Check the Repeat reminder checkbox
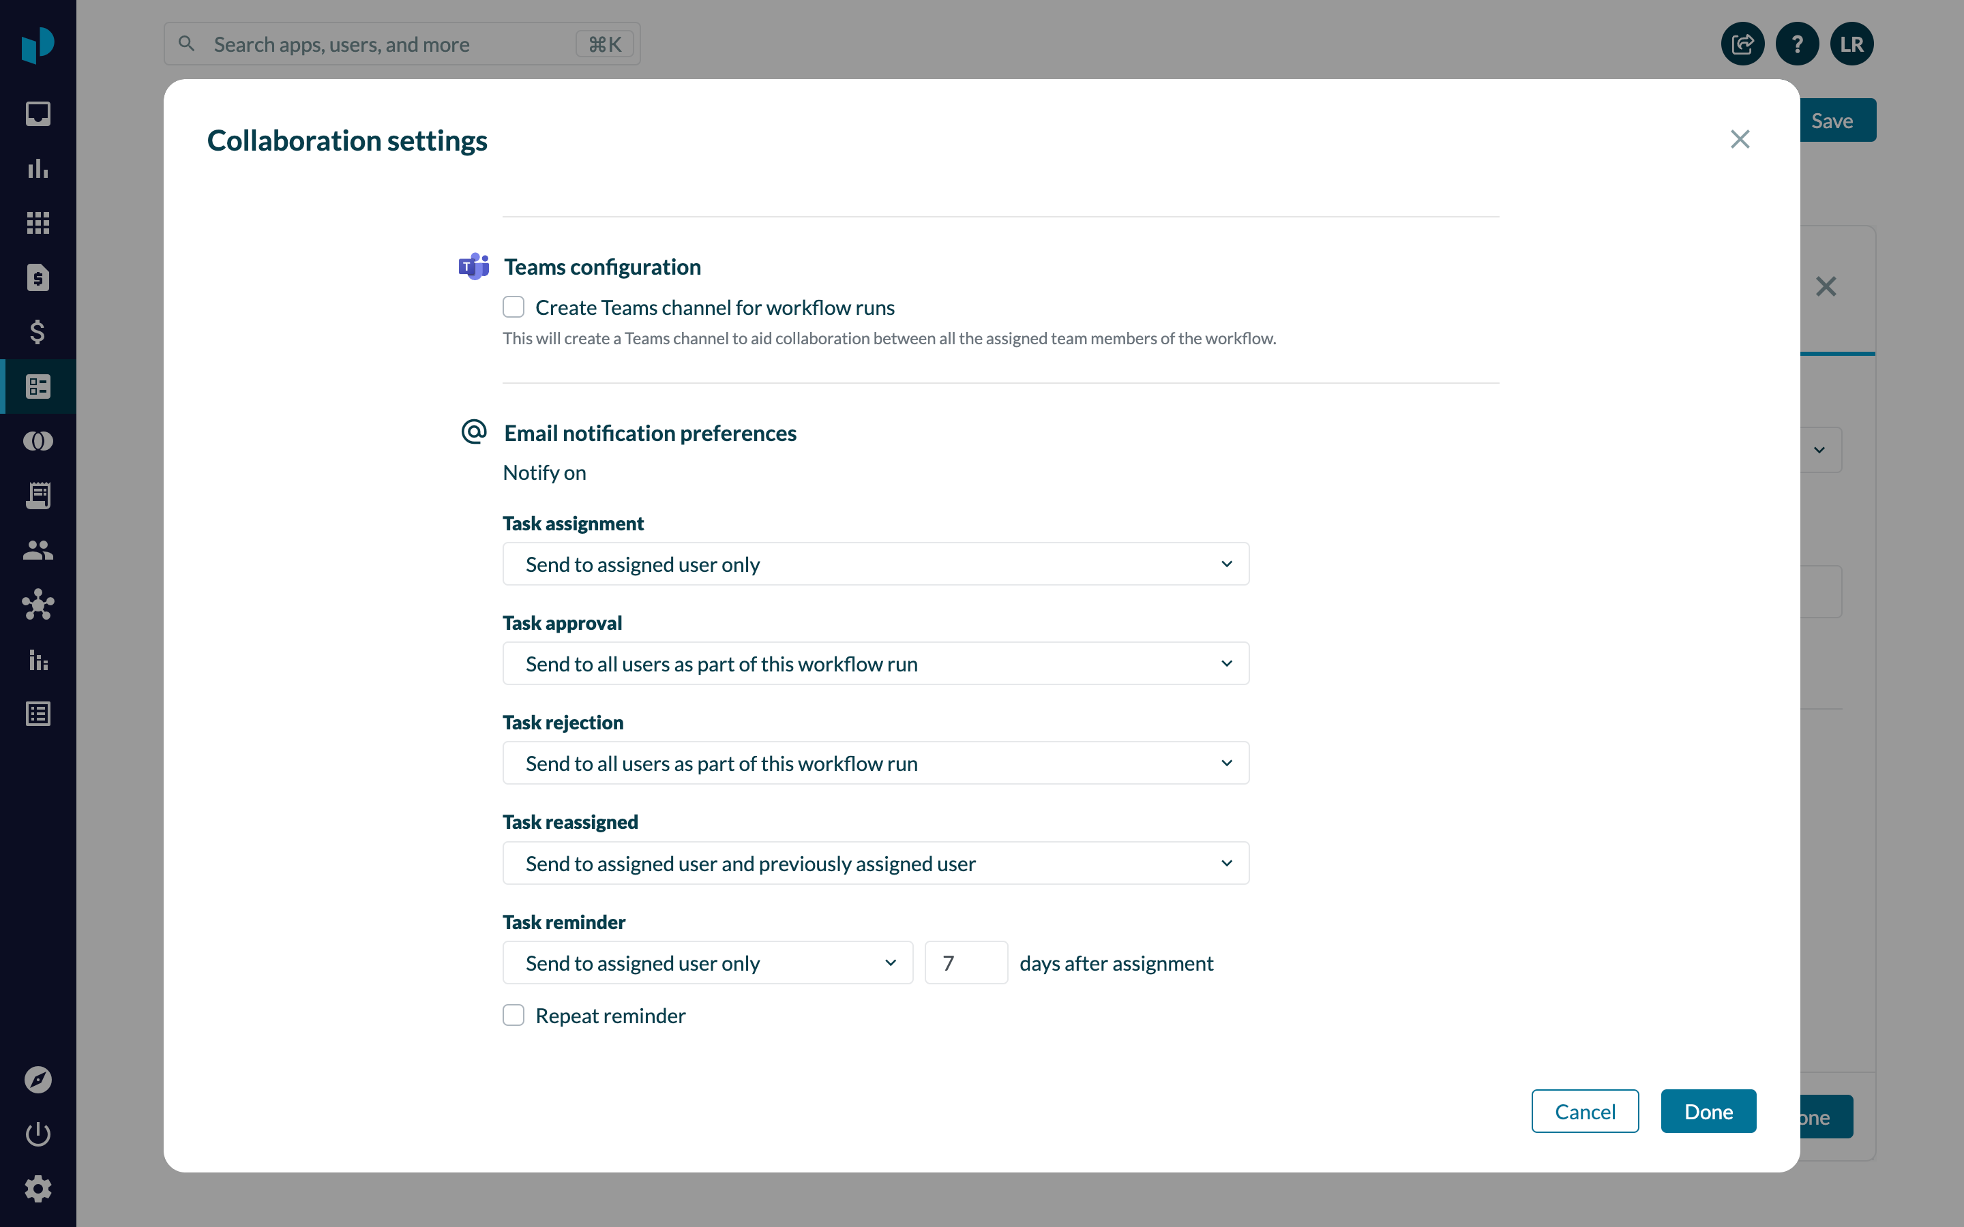This screenshot has width=1964, height=1227. click(513, 1015)
